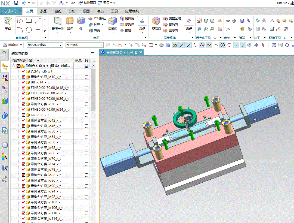The image size is (294, 223).
Task: Enable the greyed AA_id38_x_t checkbox
Action: click(23, 115)
